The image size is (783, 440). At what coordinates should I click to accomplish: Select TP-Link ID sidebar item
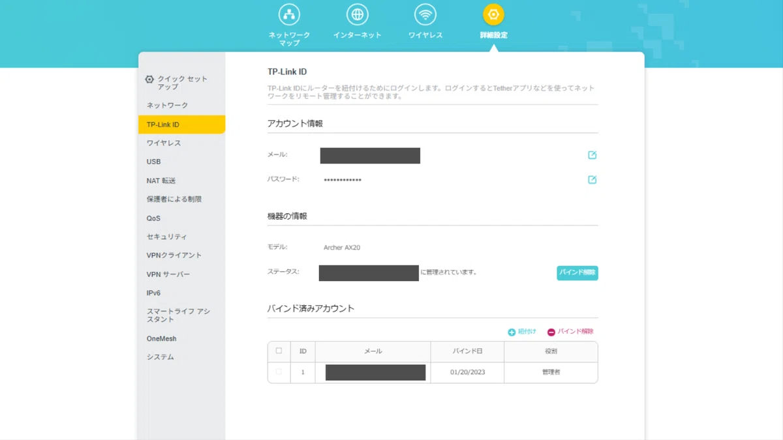tap(182, 125)
